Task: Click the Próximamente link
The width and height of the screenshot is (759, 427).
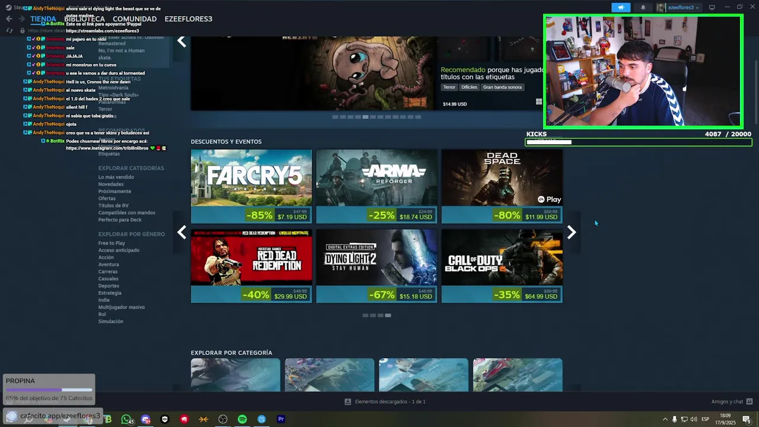Action: 114,192
